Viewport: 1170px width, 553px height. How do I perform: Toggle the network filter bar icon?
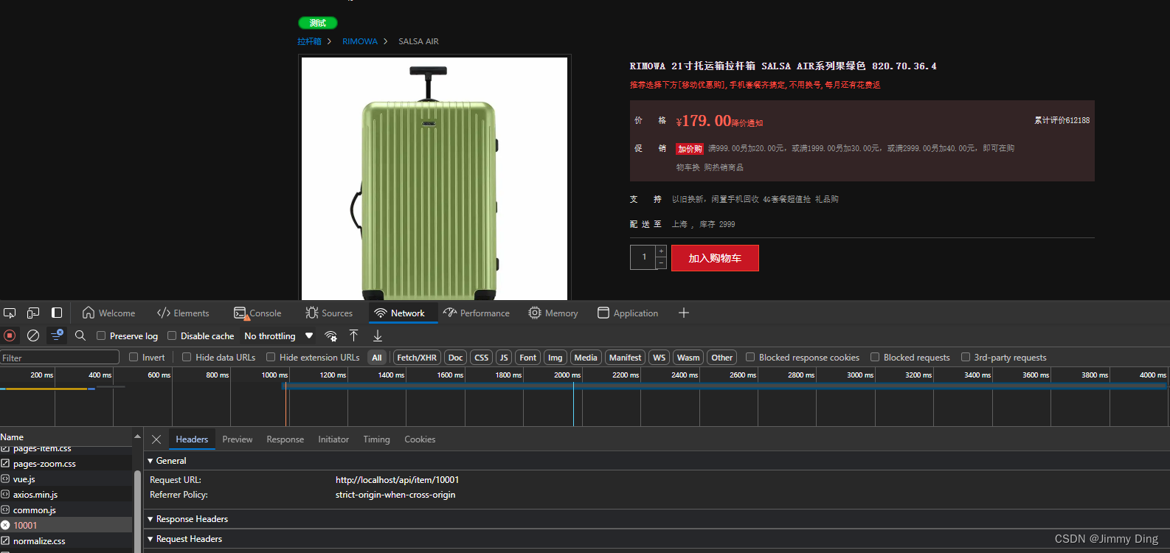click(x=57, y=335)
